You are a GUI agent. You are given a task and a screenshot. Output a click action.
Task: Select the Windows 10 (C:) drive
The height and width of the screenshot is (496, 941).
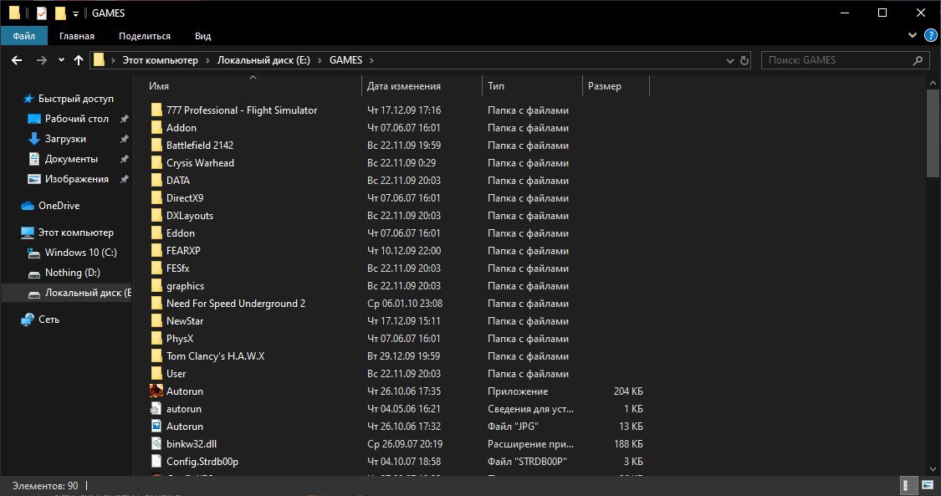pyautogui.click(x=80, y=253)
